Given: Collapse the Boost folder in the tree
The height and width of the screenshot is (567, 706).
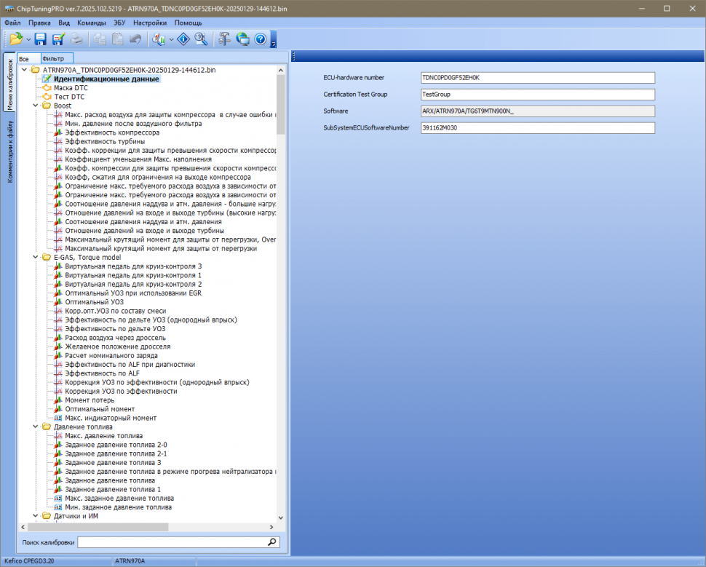Looking at the screenshot, I should coord(36,106).
